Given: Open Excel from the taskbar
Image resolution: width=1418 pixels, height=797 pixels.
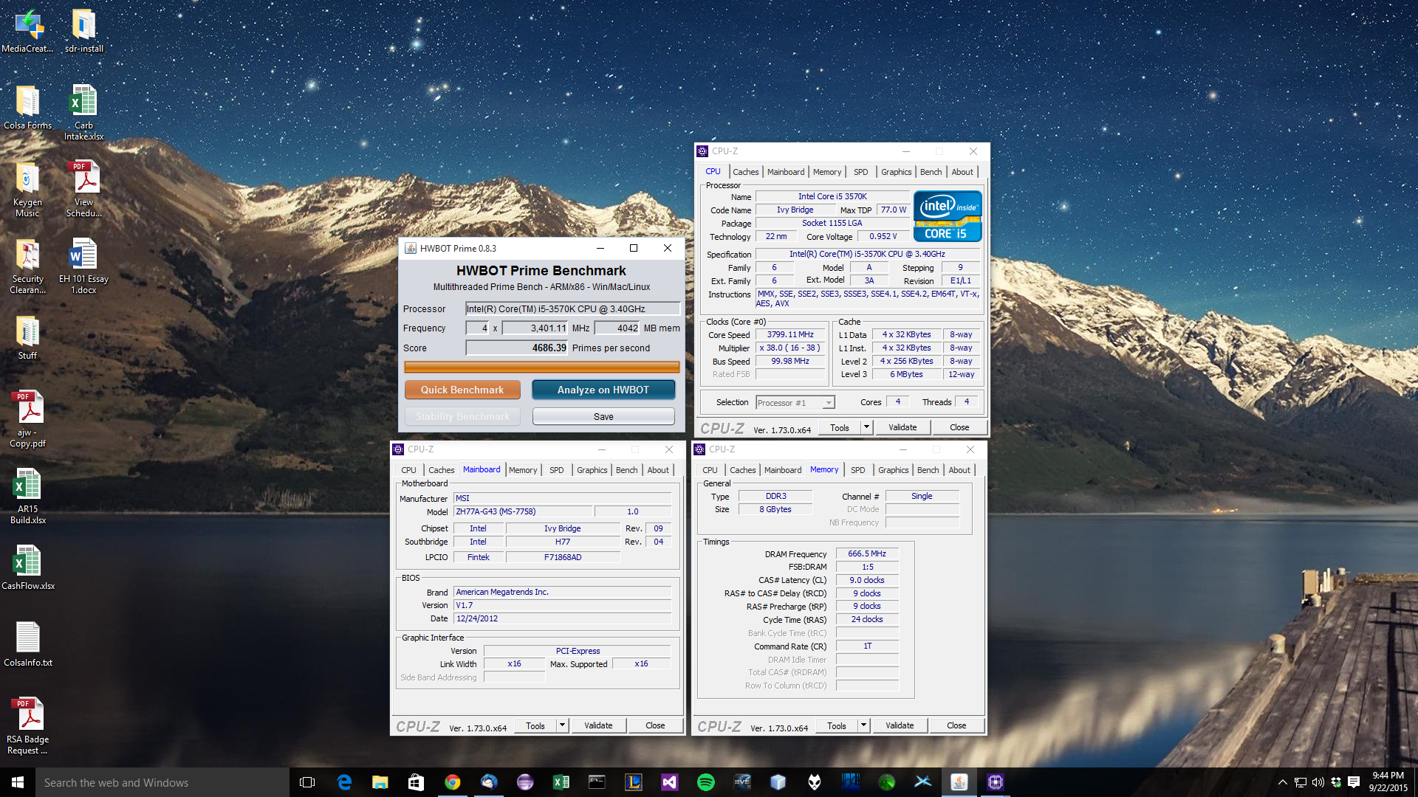Looking at the screenshot, I should pos(561,782).
